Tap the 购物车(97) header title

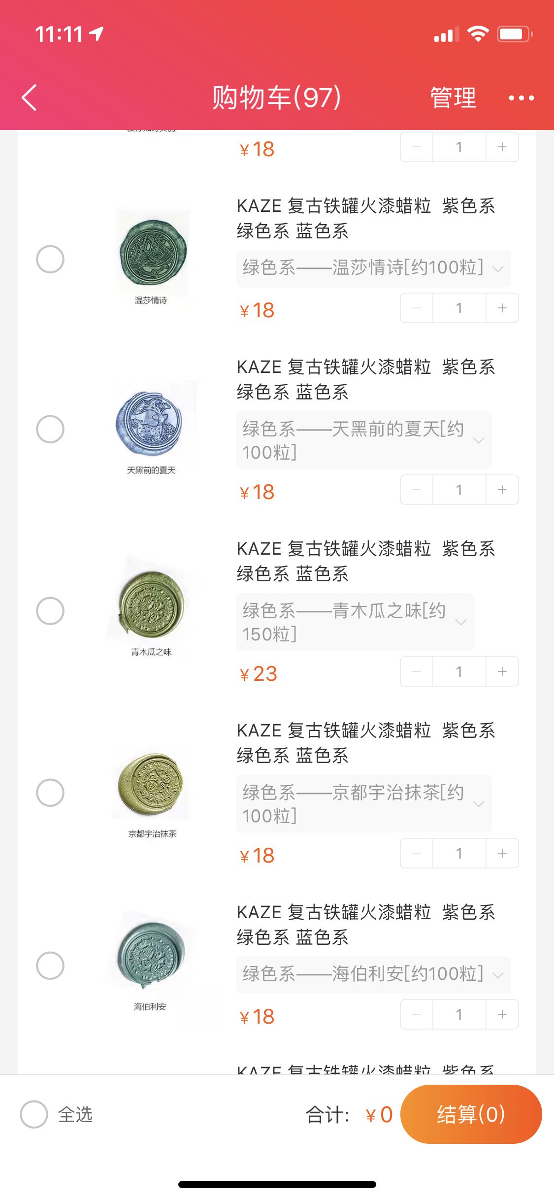[276, 98]
